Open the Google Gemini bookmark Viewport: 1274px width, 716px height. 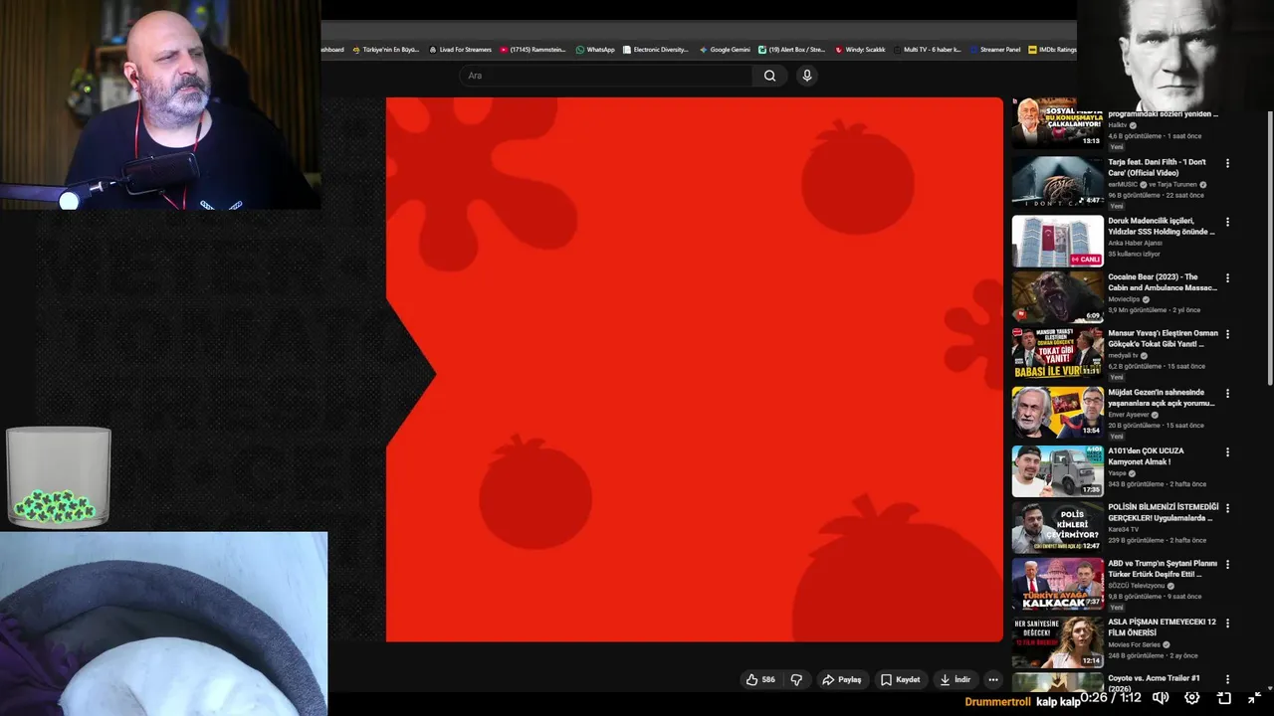pyautogui.click(x=725, y=50)
